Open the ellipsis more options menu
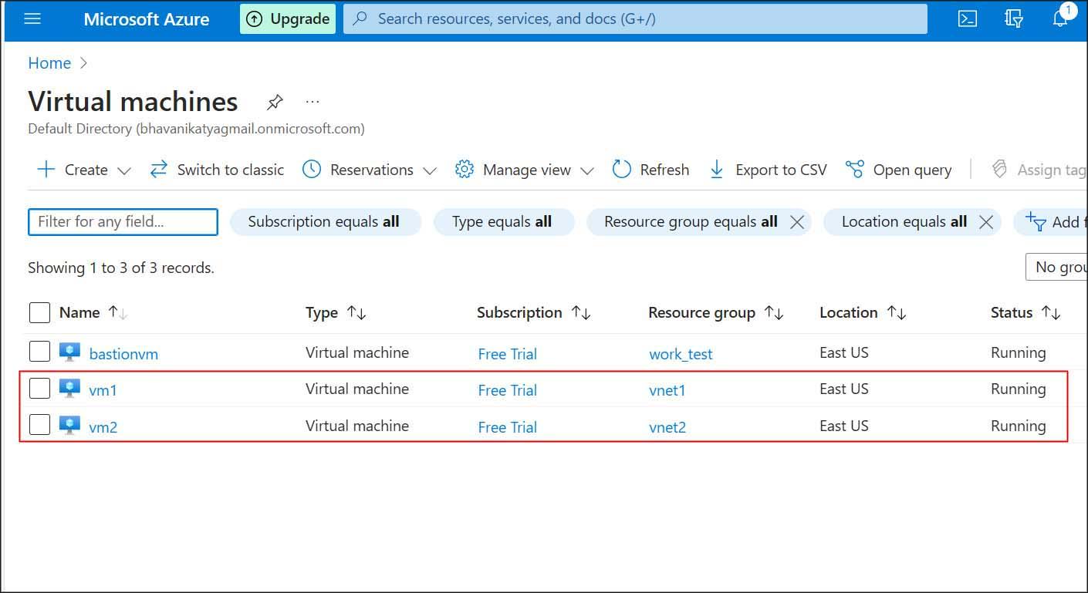This screenshot has height=593, width=1088. click(312, 102)
